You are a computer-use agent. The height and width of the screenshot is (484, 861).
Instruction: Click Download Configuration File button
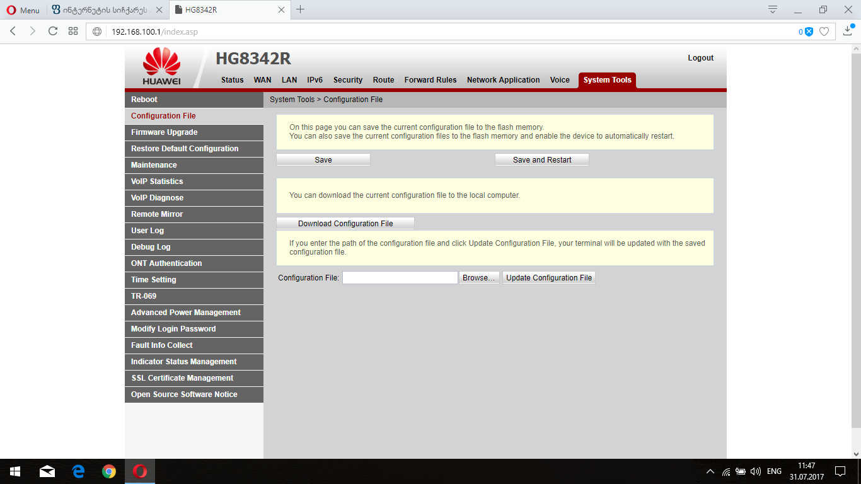click(345, 224)
